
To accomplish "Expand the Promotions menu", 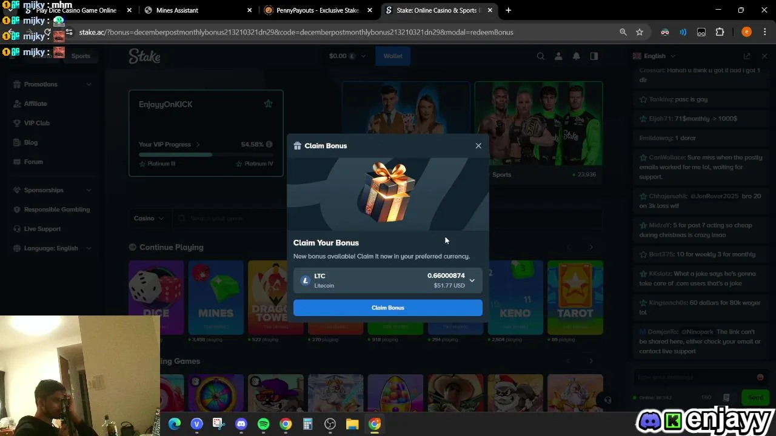I will tap(52, 84).
